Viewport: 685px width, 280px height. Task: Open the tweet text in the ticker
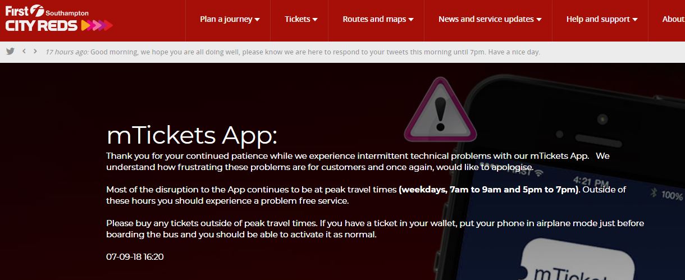(x=315, y=52)
